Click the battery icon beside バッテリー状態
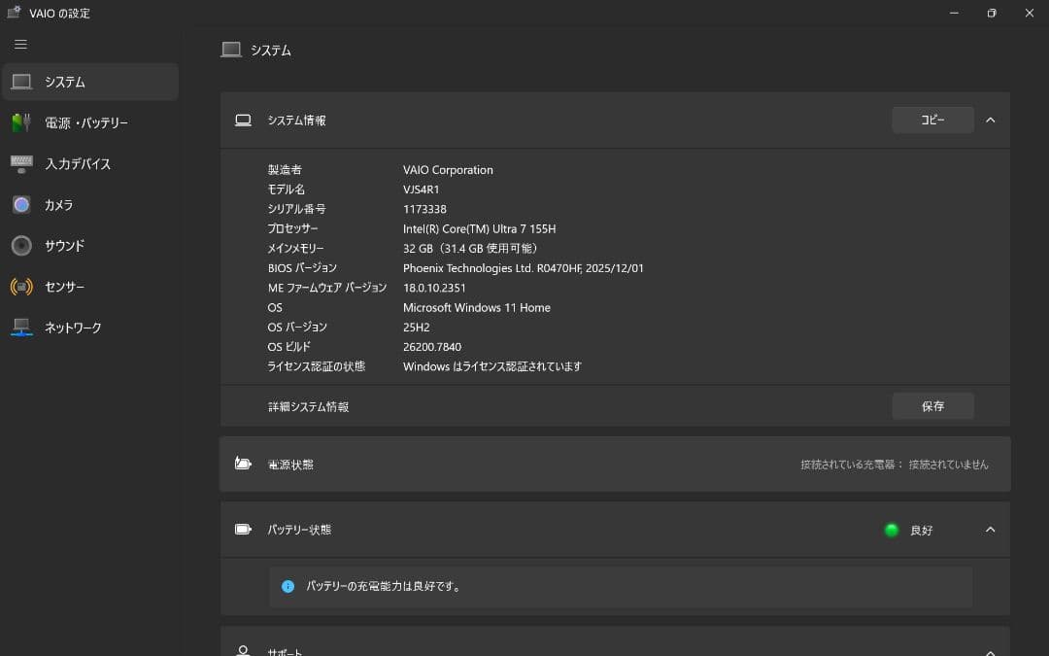 tap(243, 530)
